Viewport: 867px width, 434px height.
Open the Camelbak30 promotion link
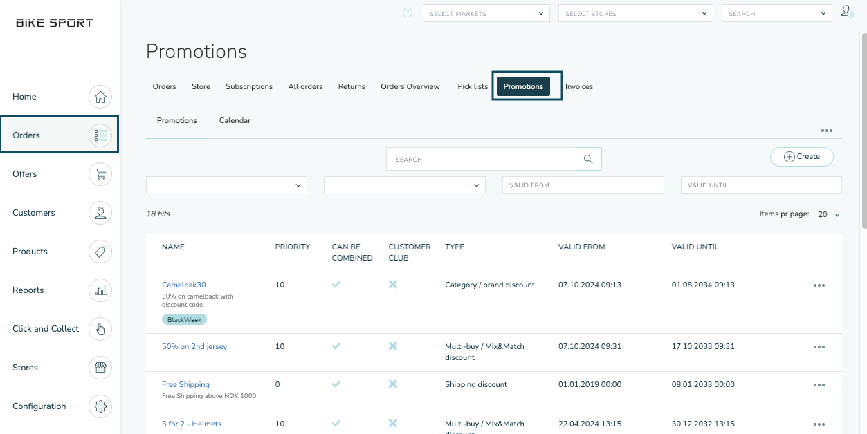pyautogui.click(x=184, y=285)
